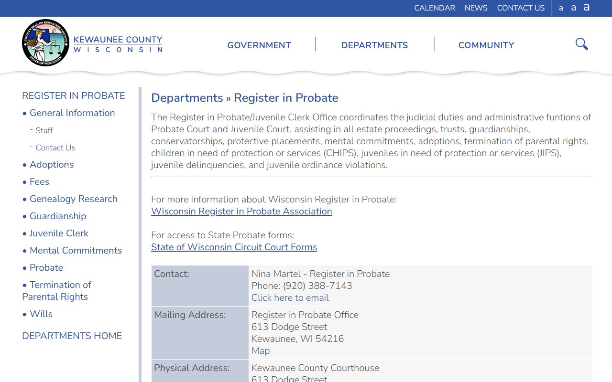Select General Information in sidebar
This screenshot has height=382, width=612.
(72, 113)
